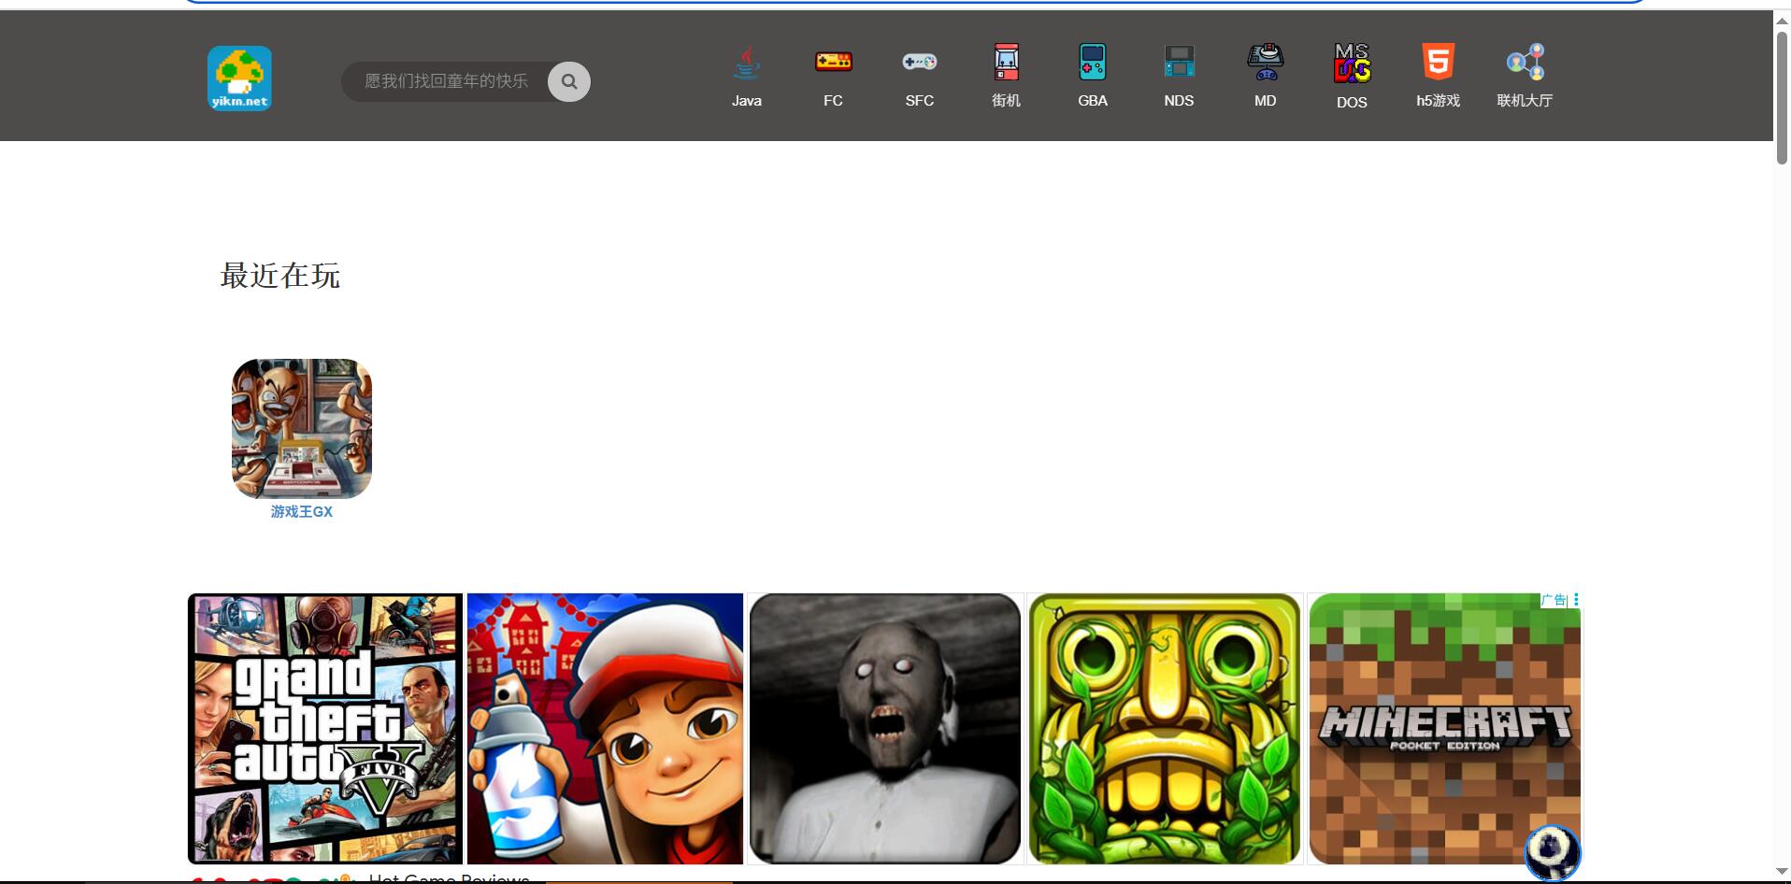1791x884 pixels.
Task: Select the MD menu label
Action: point(1266,101)
